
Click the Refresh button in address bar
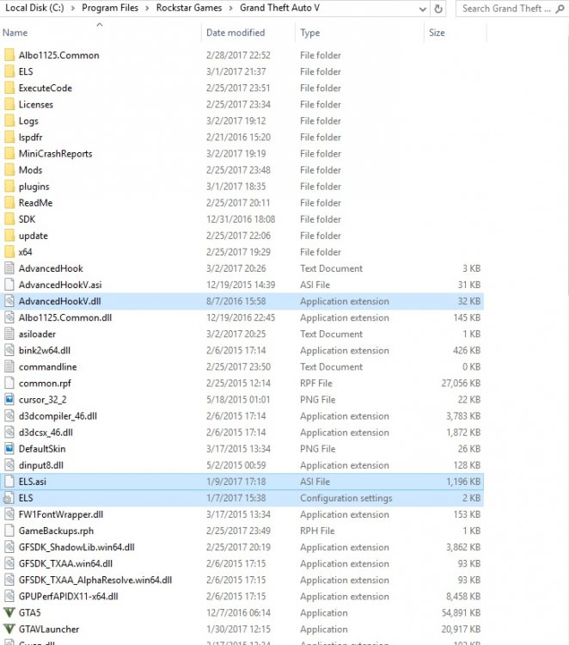point(438,9)
